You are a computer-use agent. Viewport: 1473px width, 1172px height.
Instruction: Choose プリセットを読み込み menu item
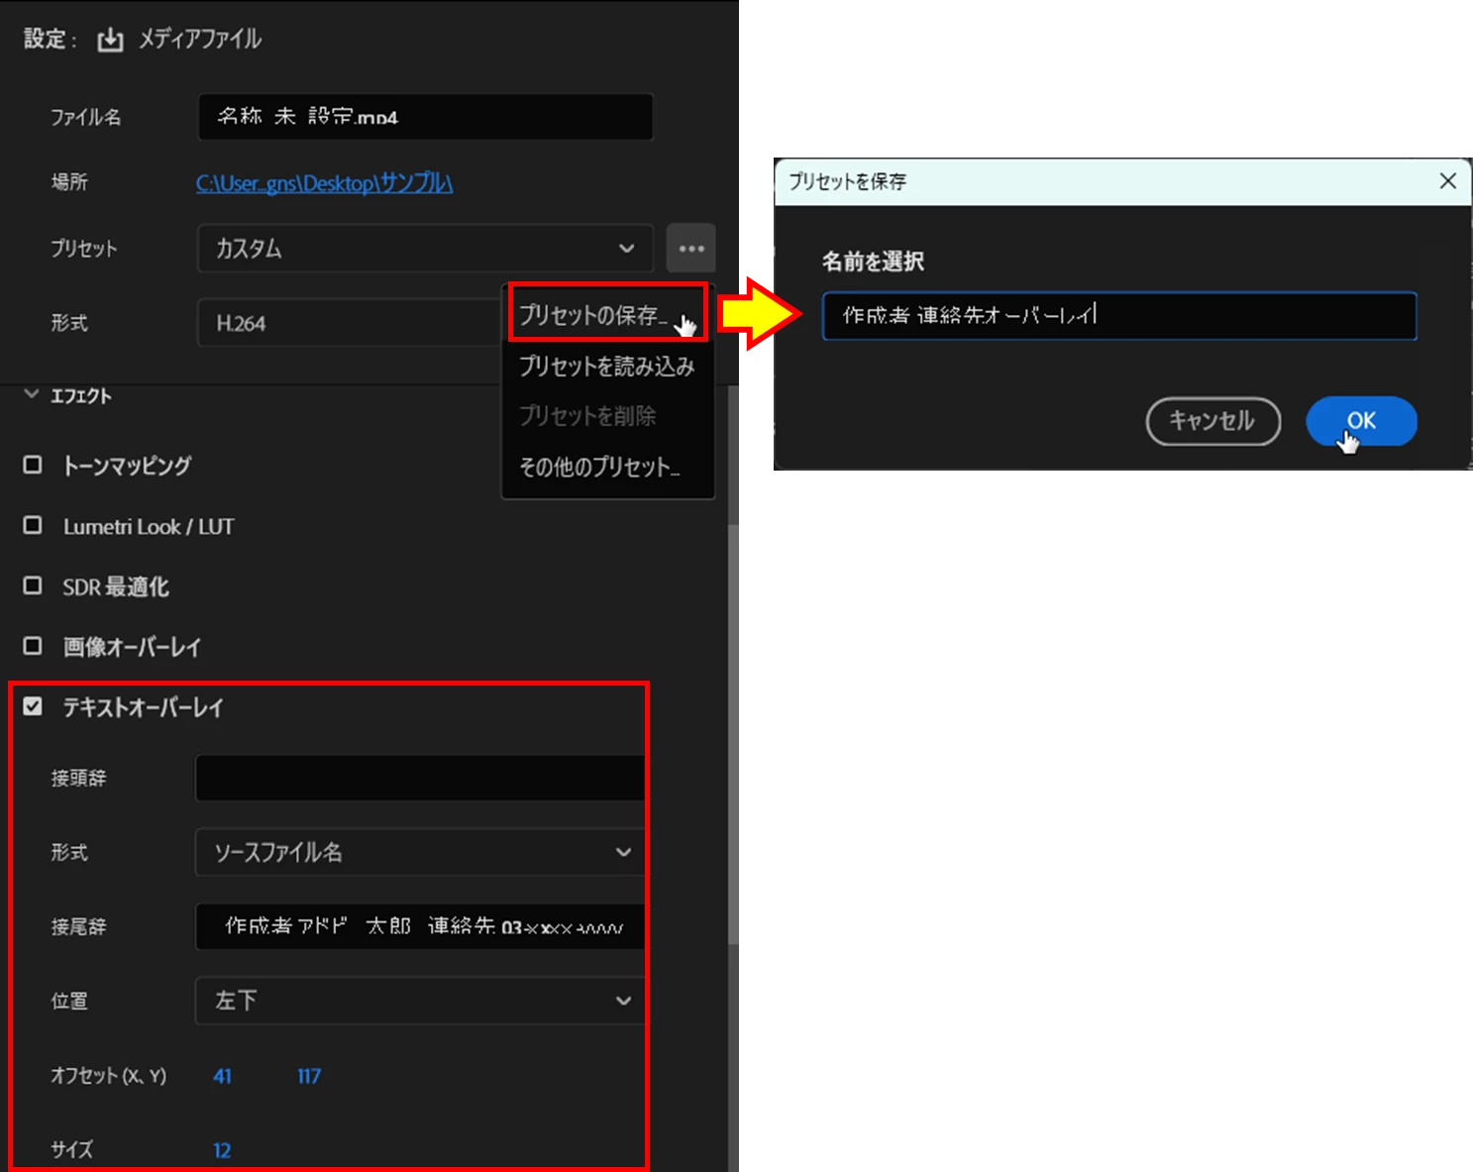607,367
